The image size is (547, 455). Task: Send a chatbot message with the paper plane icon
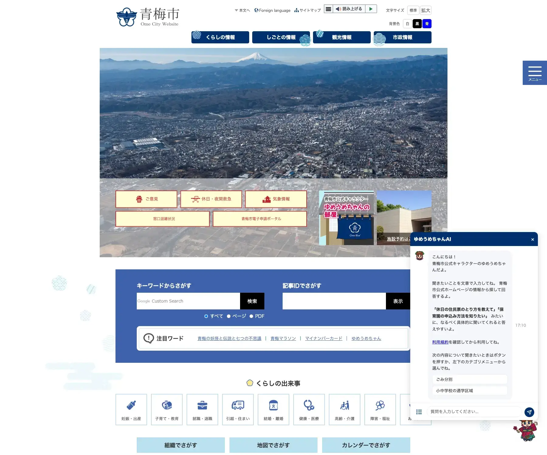(530, 412)
